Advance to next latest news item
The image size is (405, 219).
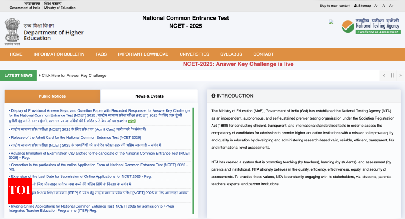coord(400,75)
